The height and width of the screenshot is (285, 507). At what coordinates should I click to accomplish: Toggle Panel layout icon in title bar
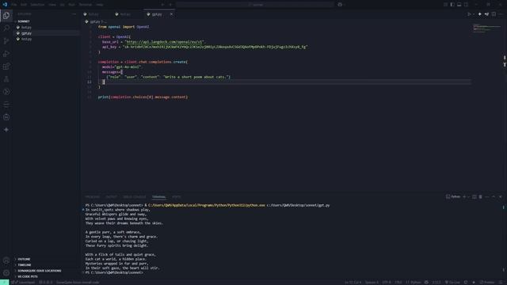tap(459, 5)
